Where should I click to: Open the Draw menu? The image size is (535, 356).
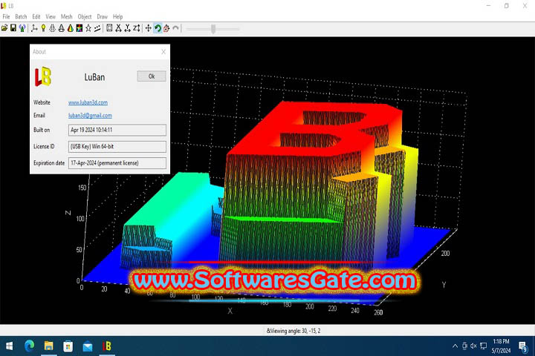point(102,17)
